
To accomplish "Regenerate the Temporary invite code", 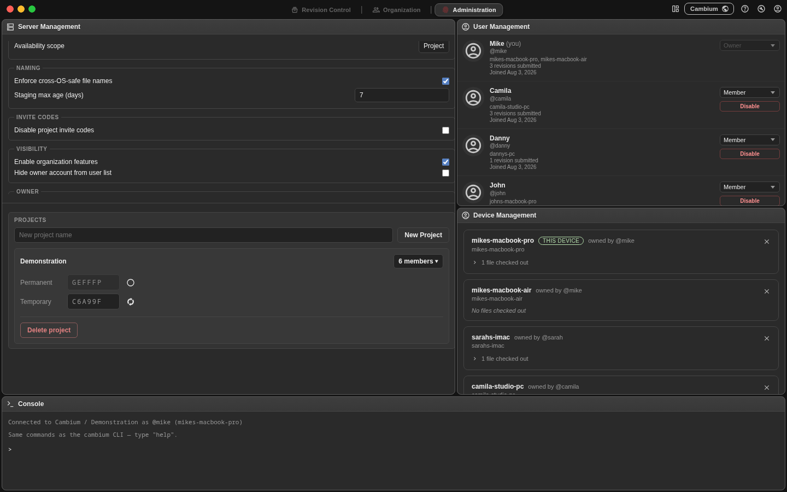I will tap(131, 302).
